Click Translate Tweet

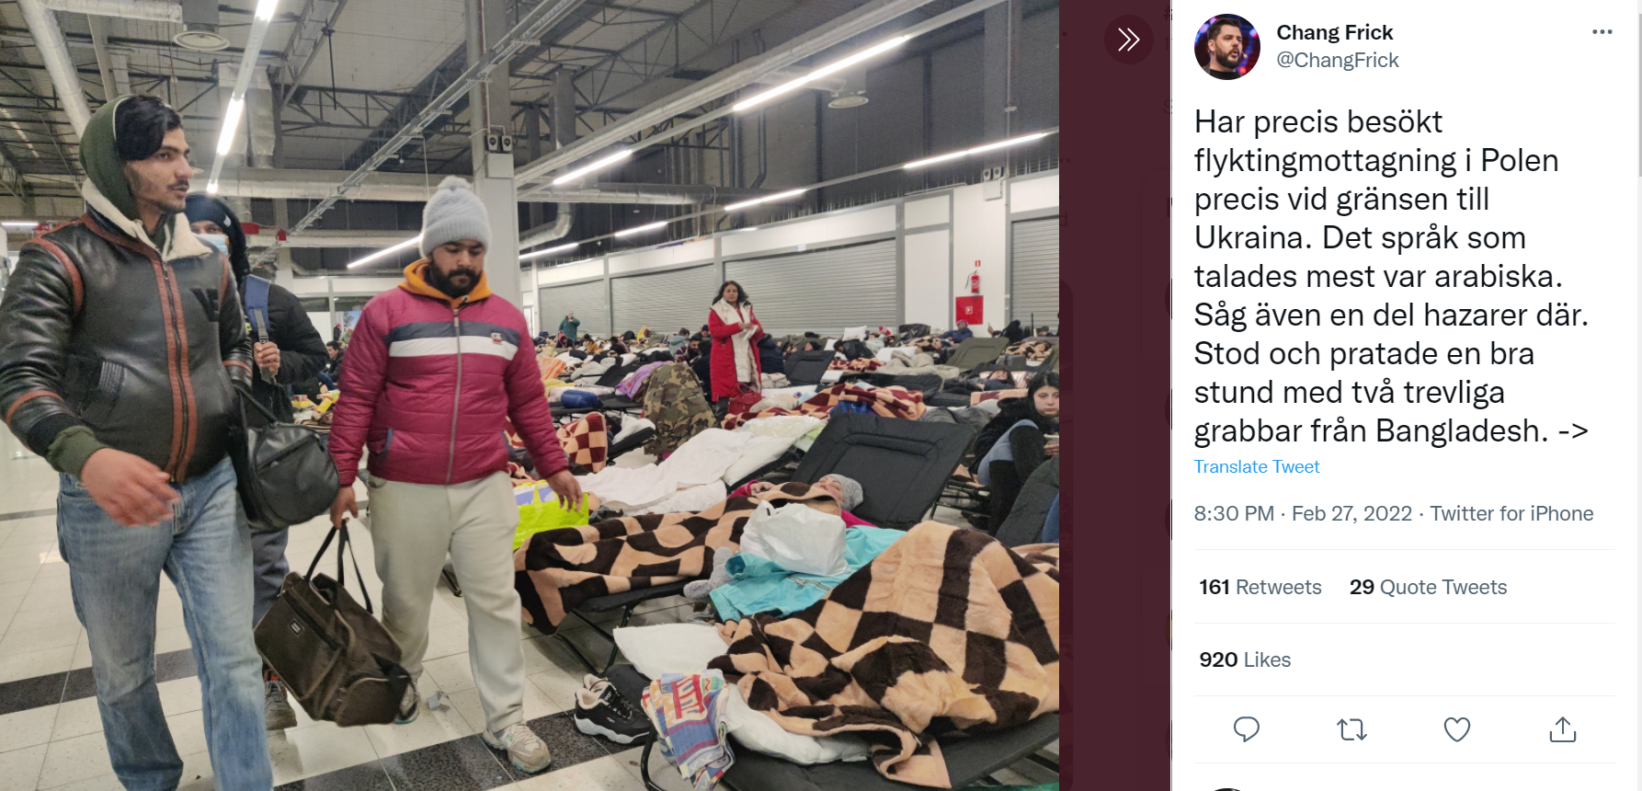[x=1256, y=466]
